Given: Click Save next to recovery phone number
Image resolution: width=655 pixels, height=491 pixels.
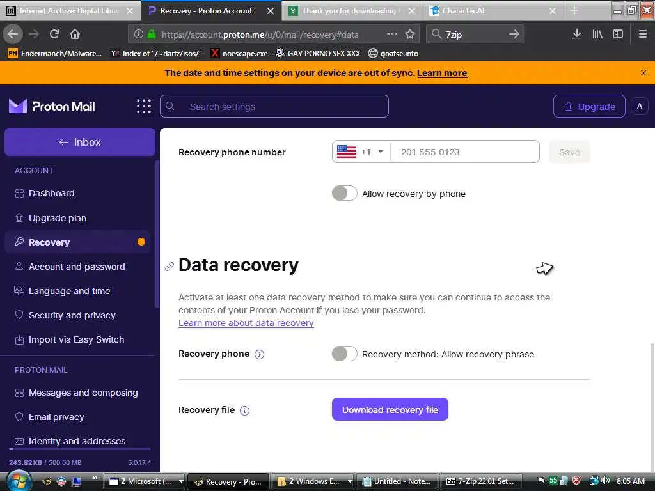Looking at the screenshot, I should [569, 152].
